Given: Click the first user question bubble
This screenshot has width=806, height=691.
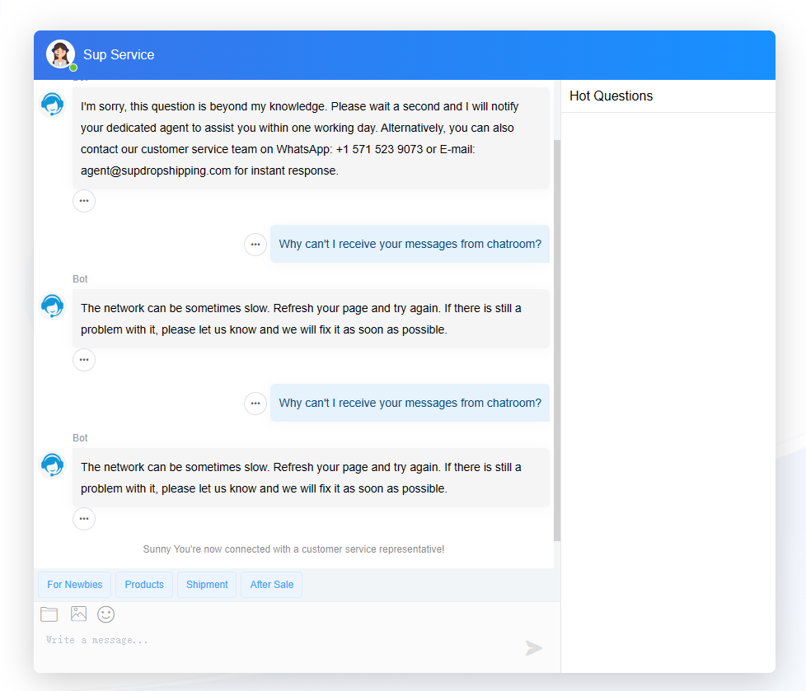Looking at the screenshot, I should click(x=410, y=244).
